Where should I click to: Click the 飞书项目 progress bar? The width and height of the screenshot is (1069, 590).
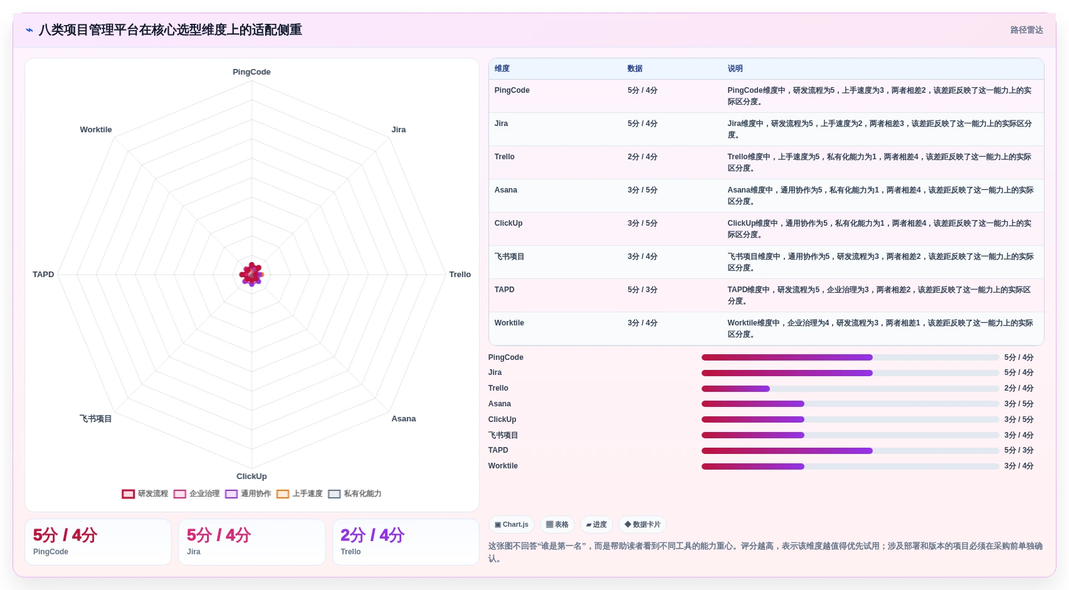[x=850, y=435]
